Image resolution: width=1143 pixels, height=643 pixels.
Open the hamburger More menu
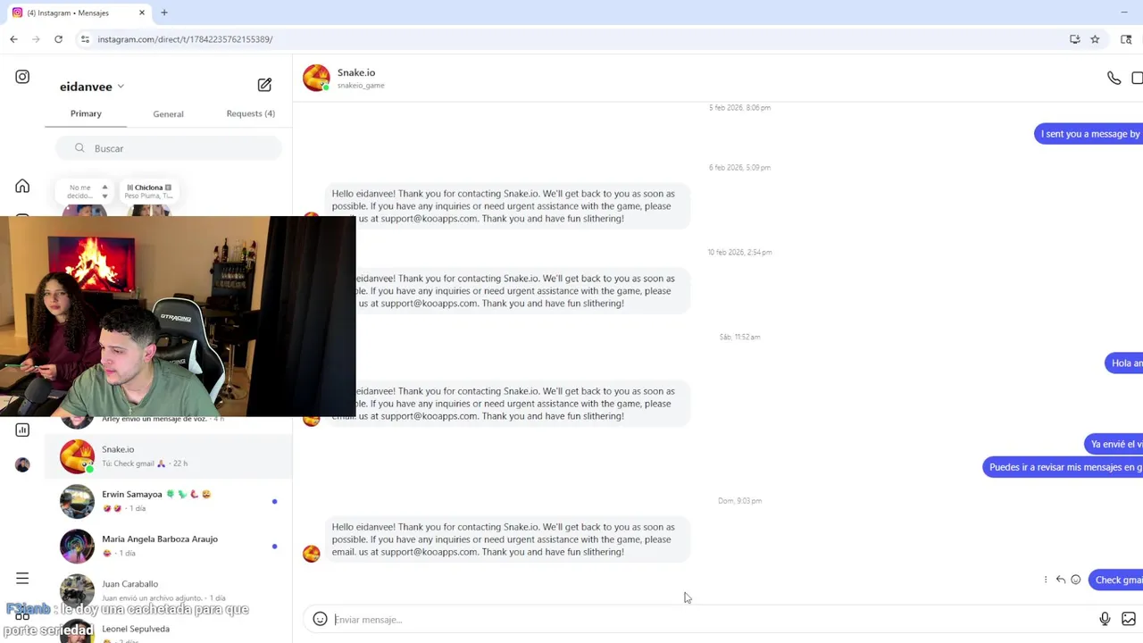22,579
